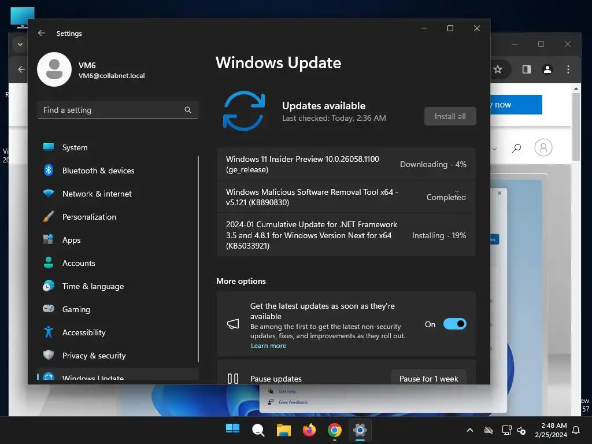Open Bluetooth & devices settings

tap(118, 171)
